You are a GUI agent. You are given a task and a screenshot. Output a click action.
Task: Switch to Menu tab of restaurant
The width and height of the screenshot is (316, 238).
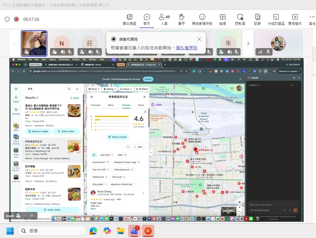click(111, 105)
